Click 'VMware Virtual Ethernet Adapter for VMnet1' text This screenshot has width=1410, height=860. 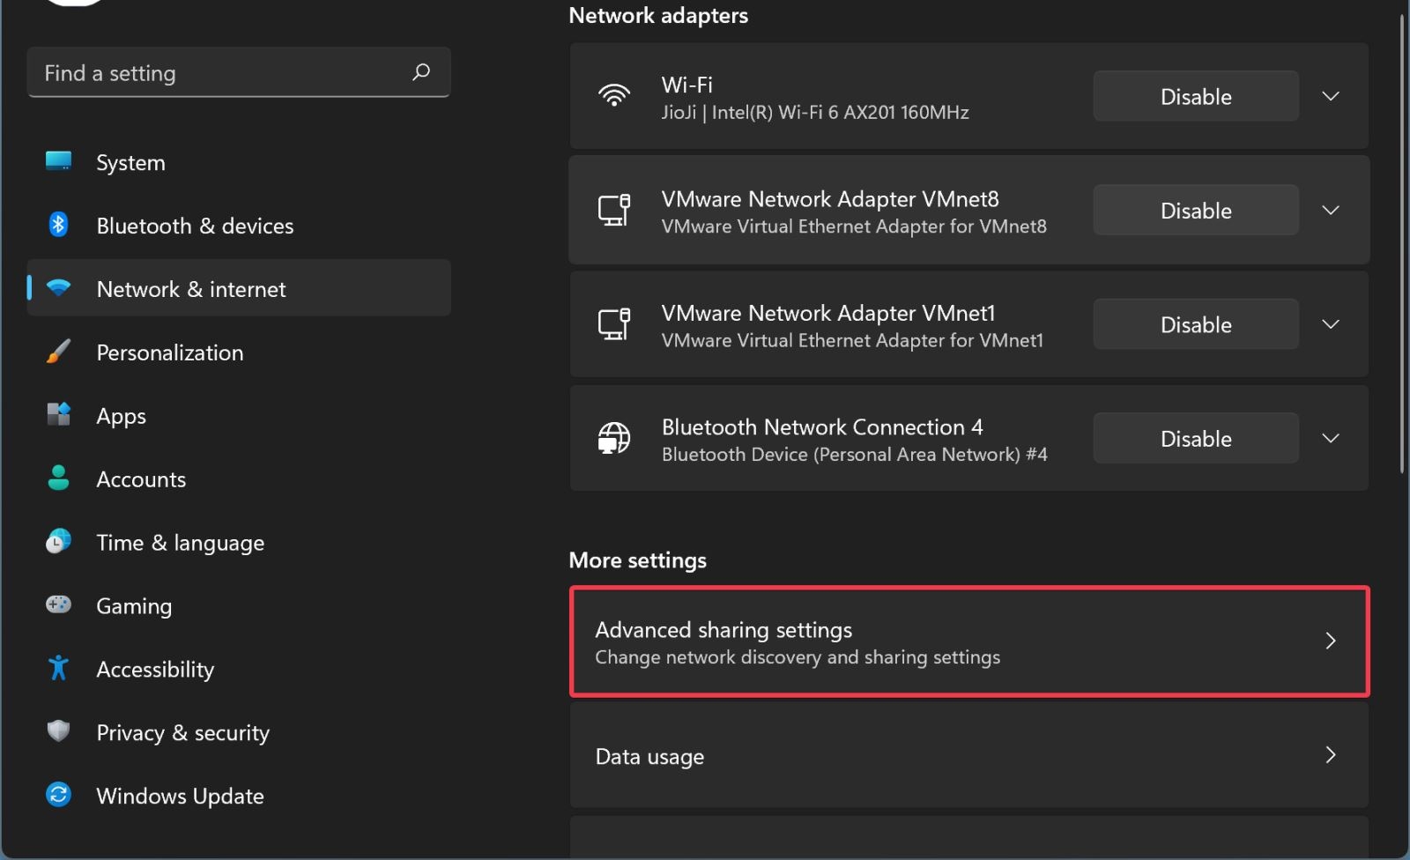click(852, 340)
